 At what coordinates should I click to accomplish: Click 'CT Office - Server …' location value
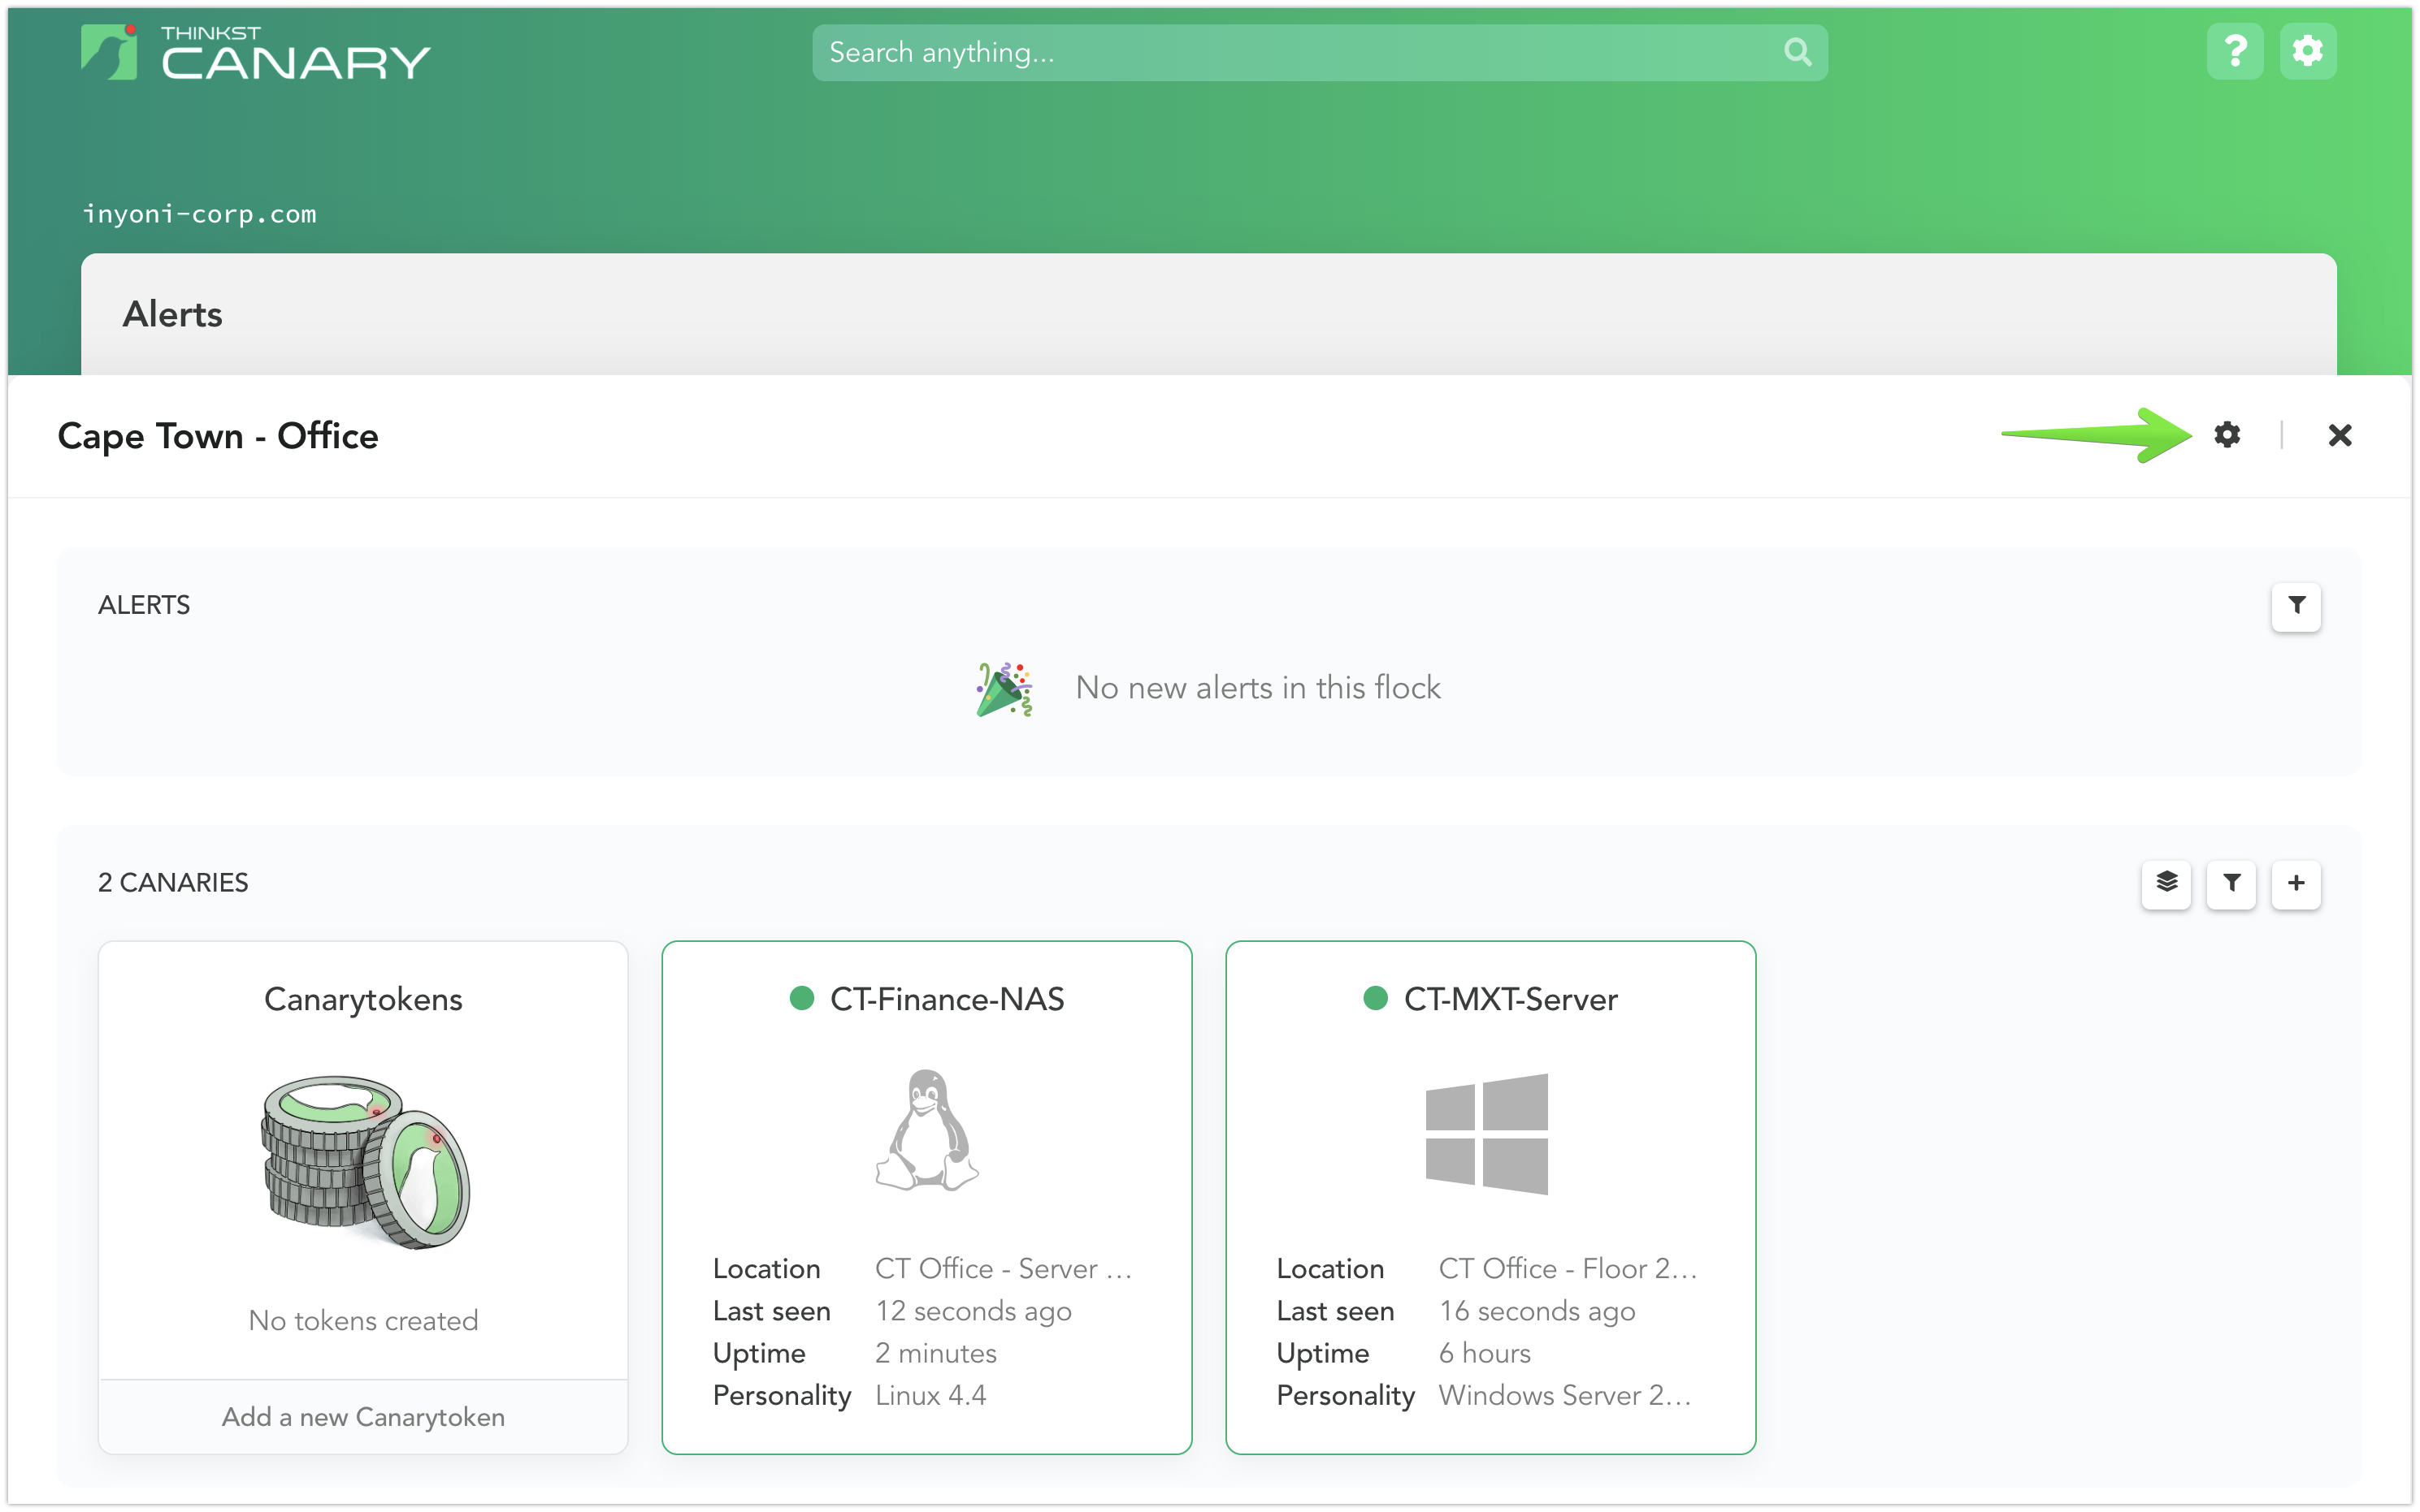[x=1004, y=1268]
